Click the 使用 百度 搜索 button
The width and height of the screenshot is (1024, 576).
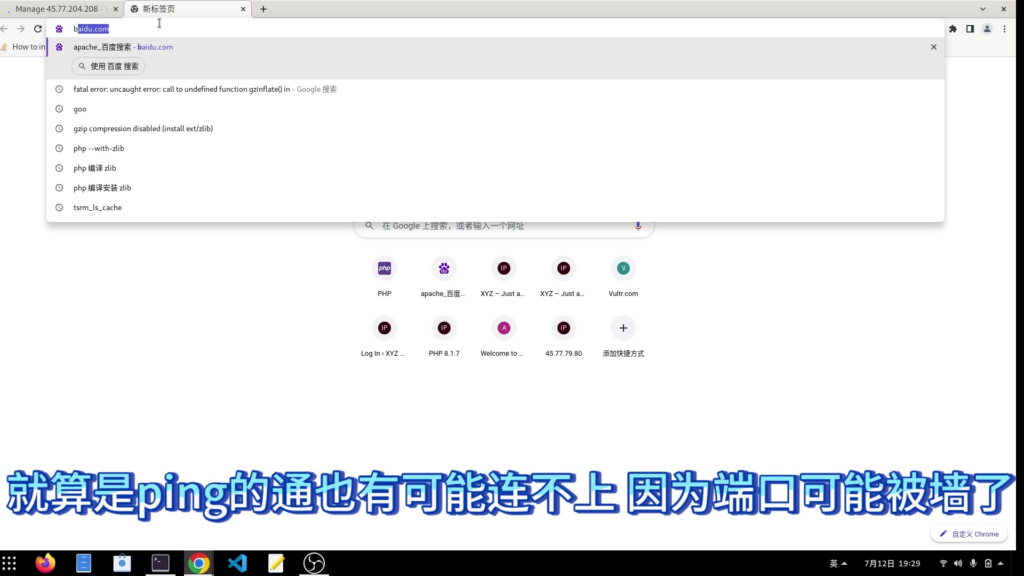pyautogui.click(x=107, y=66)
